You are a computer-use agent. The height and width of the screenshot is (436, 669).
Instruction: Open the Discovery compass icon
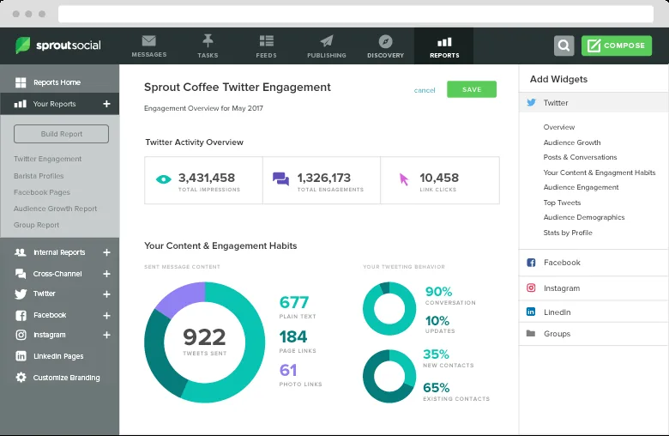pyautogui.click(x=385, y=41)
